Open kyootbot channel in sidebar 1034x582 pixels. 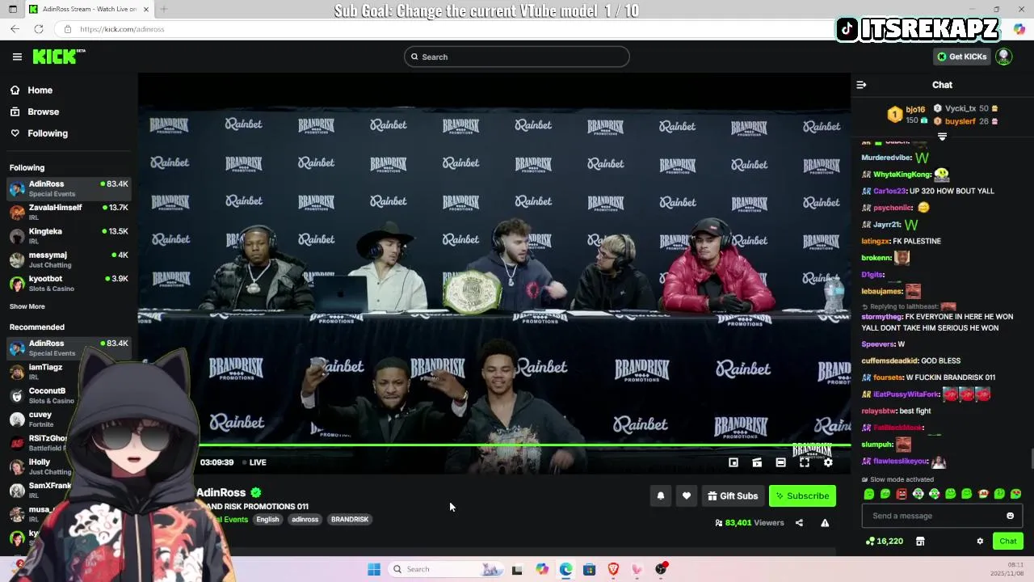69,284
